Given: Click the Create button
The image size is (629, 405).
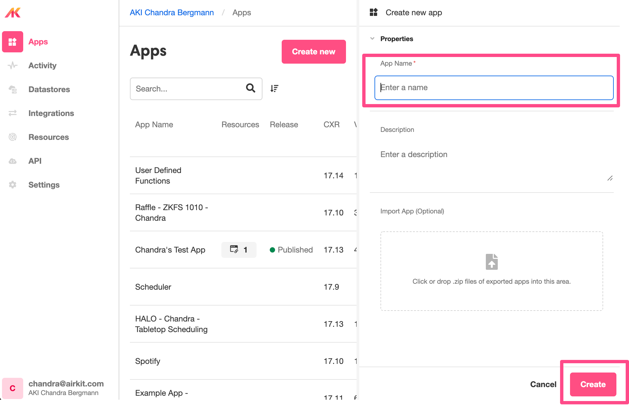Looking at the screenshot, I should (593, 384).
